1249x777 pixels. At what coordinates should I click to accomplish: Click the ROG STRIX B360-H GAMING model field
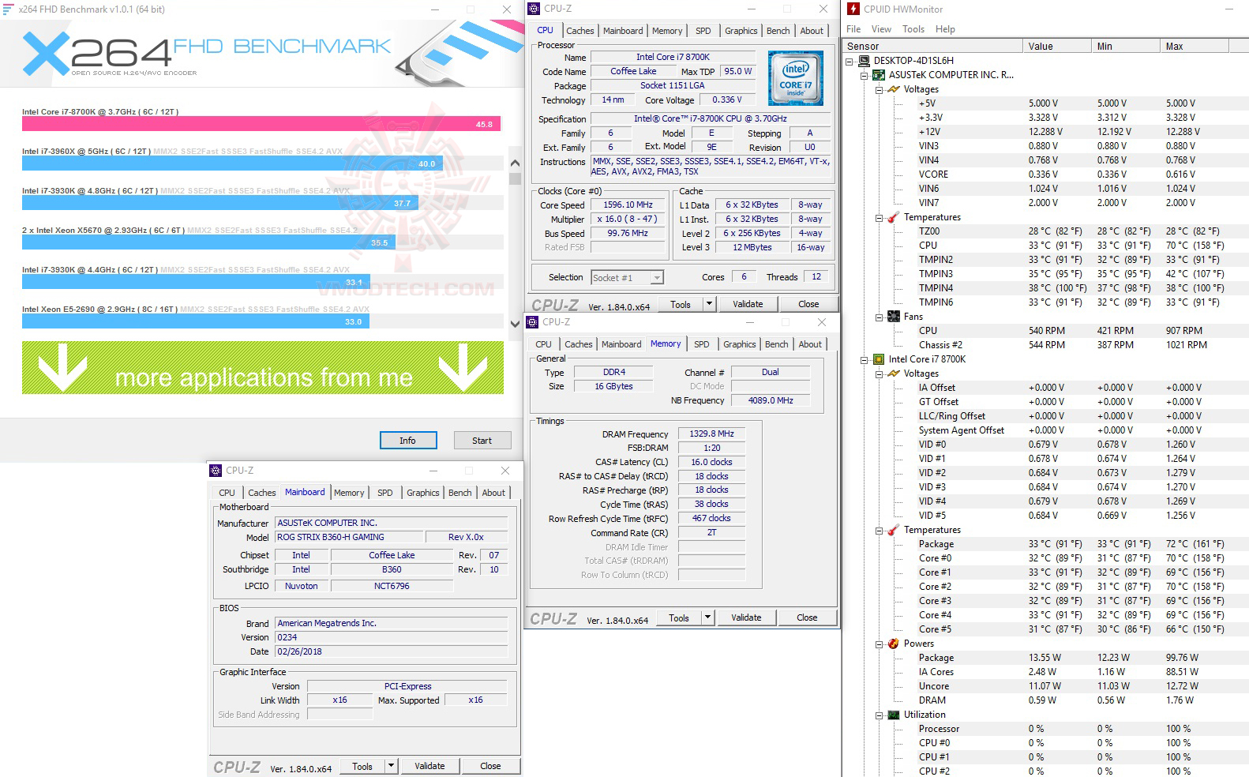348,537
